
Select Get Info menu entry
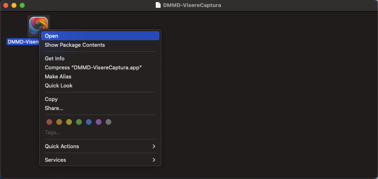coord(100,59)
